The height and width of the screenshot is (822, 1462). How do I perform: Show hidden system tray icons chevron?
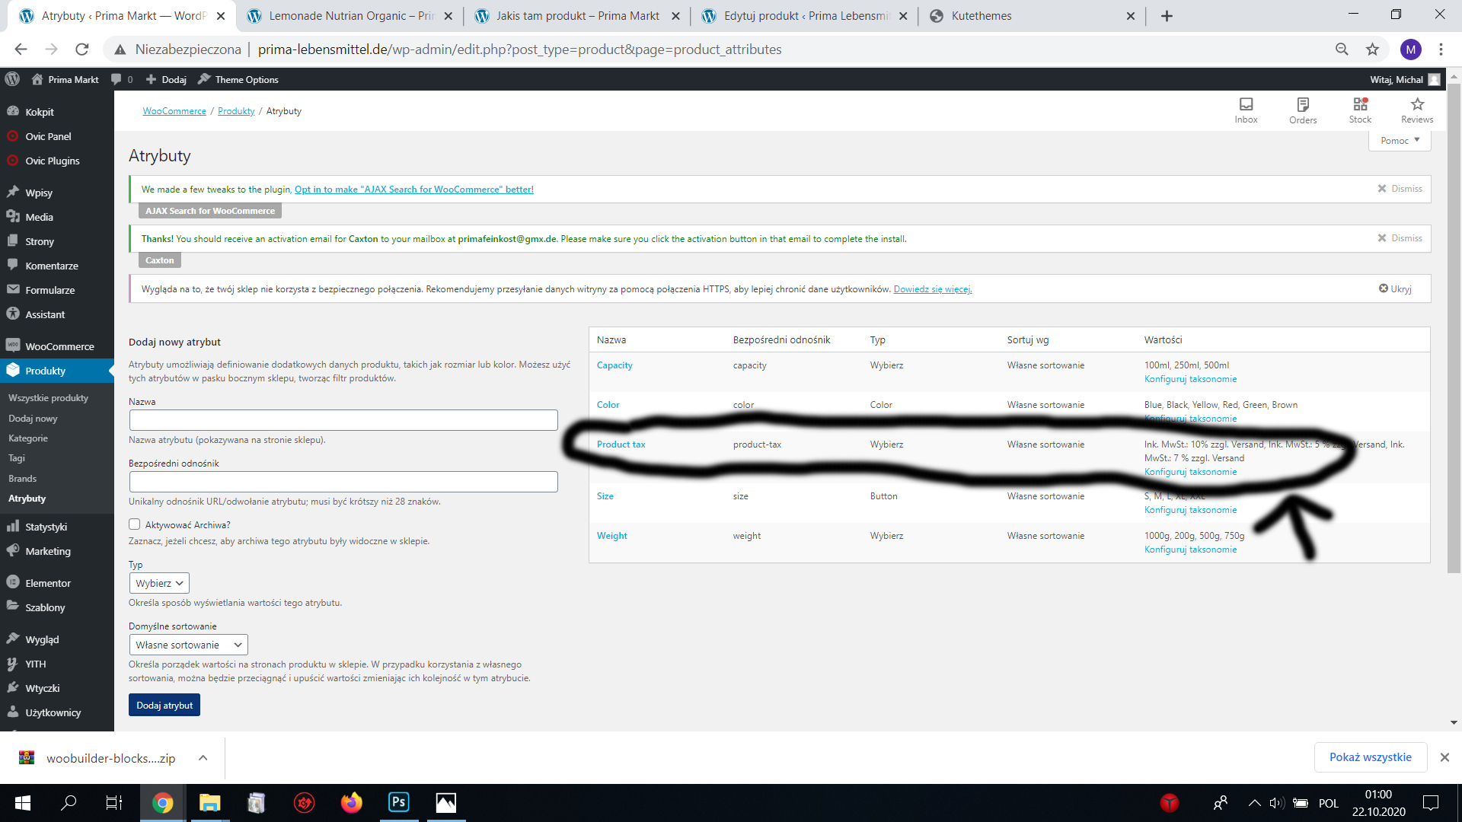point(1254,802)
